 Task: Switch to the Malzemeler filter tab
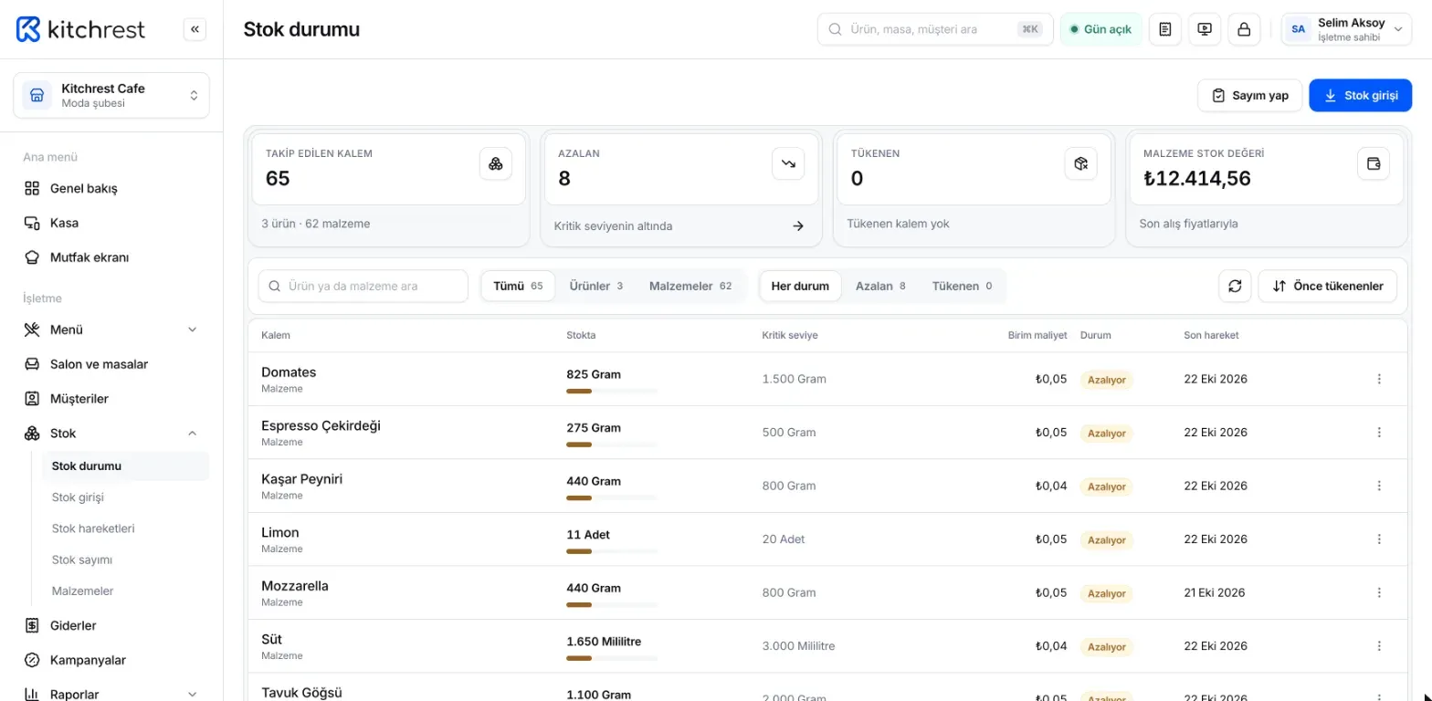coord(690,286)
